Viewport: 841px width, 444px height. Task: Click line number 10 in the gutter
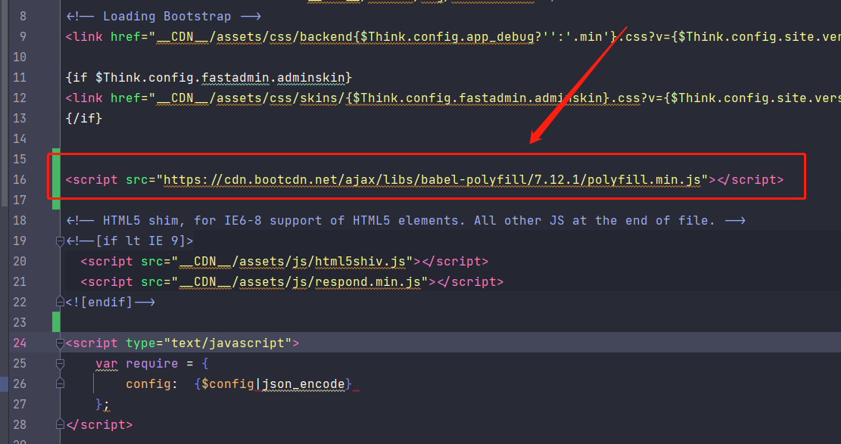20,57
